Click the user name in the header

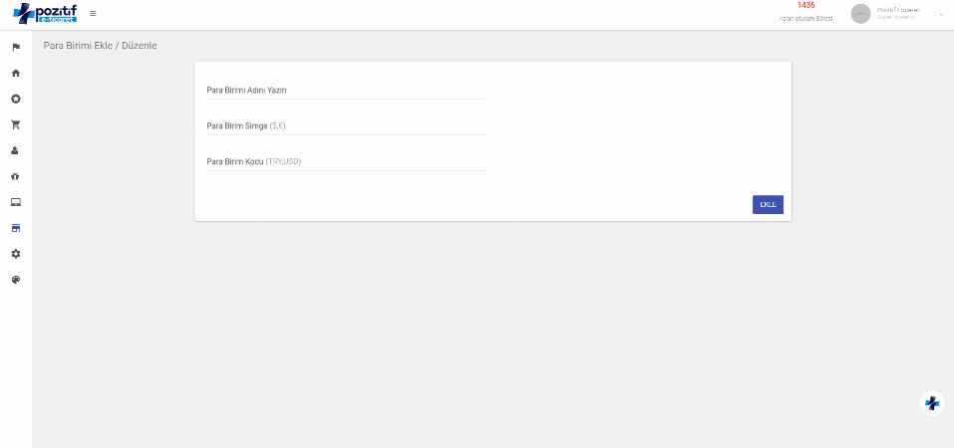[x=897, y=10]
